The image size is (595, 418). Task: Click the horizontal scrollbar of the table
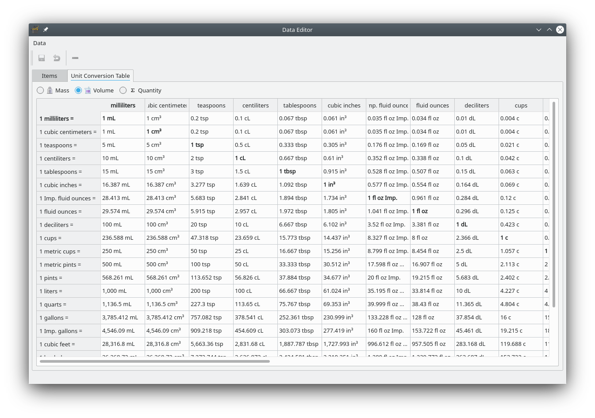155,361
